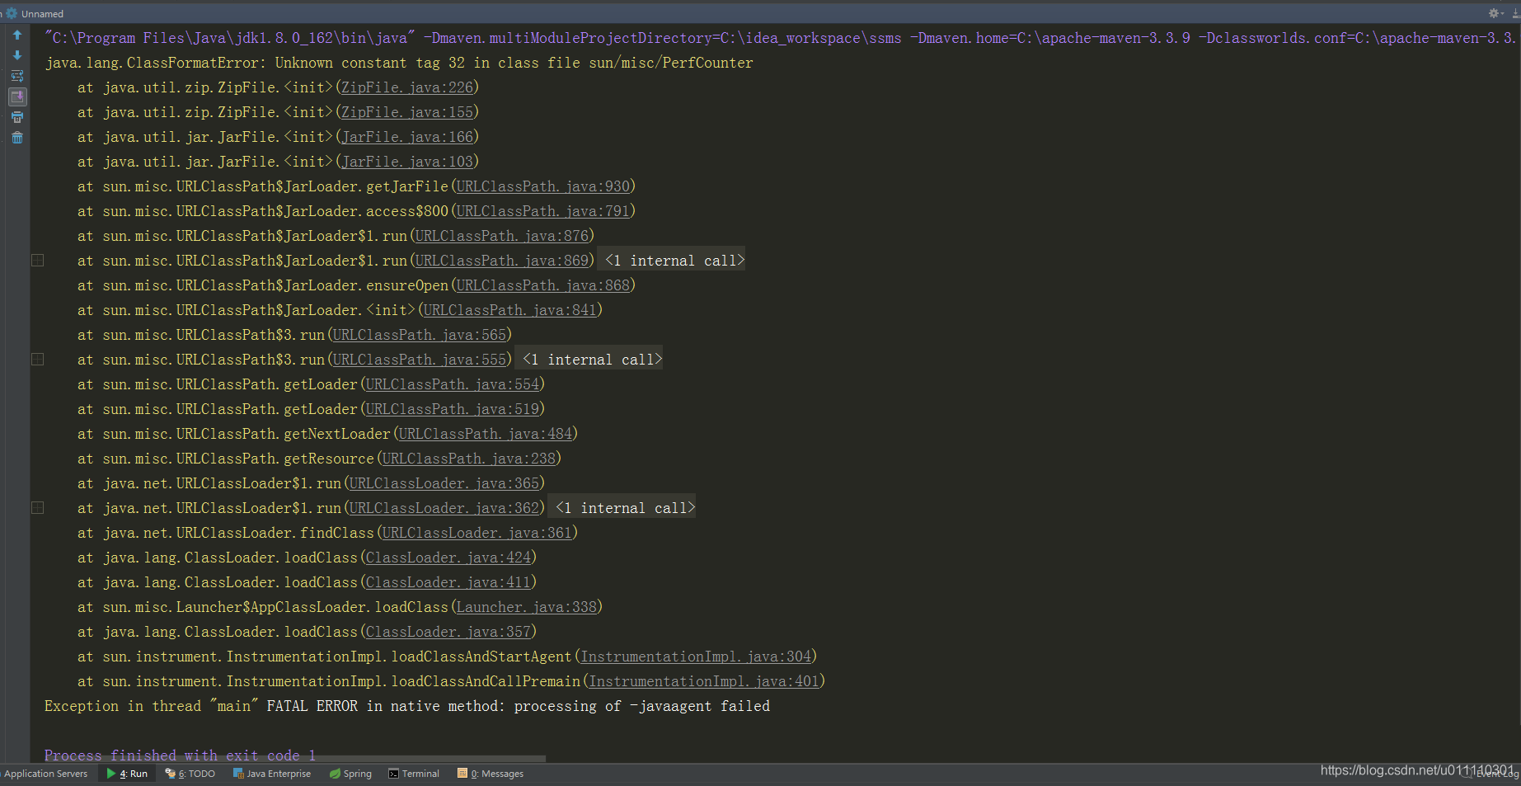This screenshot has height=786, width=1521.
Task: Enable soft-wrap in the run console
Action: (x=17, y=75)
